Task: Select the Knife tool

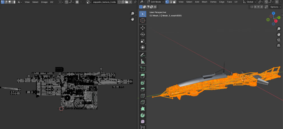Action: (x=143, y=102)
